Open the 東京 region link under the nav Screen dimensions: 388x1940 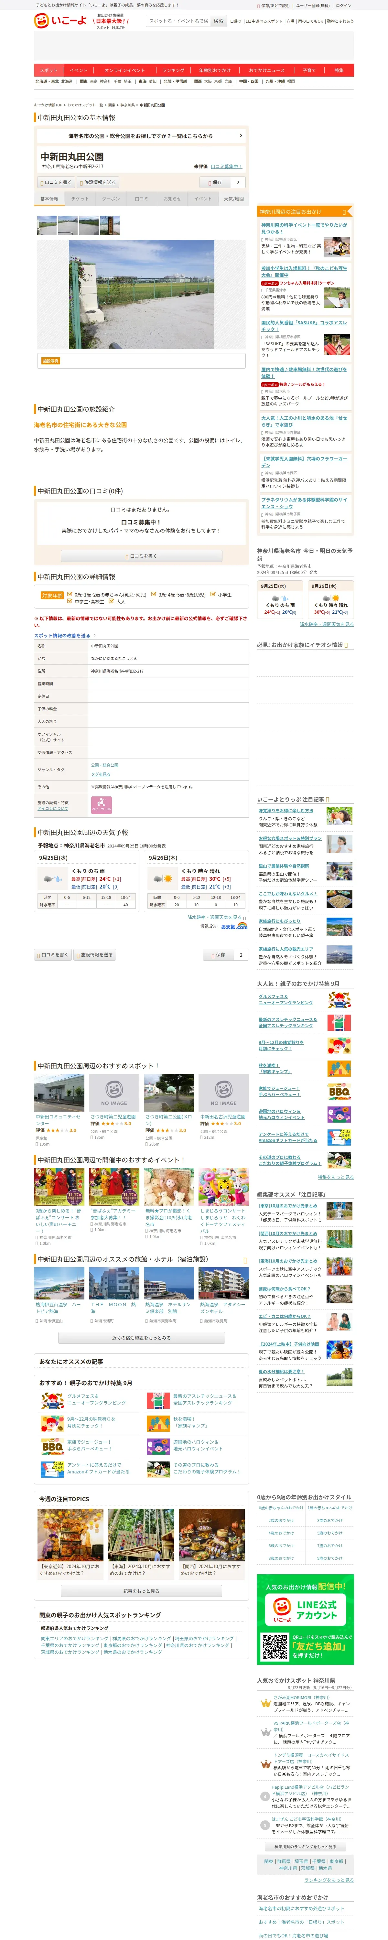[x=93, y=81]
